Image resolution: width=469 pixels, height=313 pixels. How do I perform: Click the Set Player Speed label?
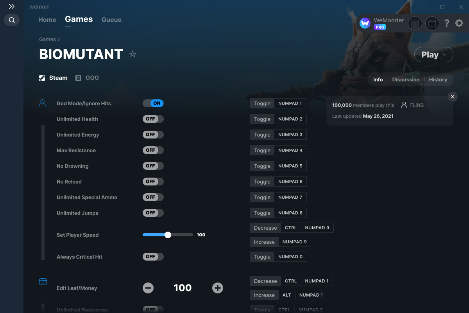coord(78,235)
